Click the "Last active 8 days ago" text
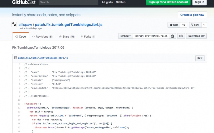214x133 pixels. (30, 28)
